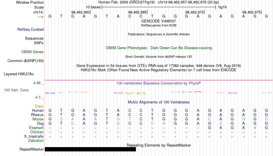The height and width of the screenshot is (156, 273).
Task: Select the Mouse alignment row label
Action: (x=38, y=119)
